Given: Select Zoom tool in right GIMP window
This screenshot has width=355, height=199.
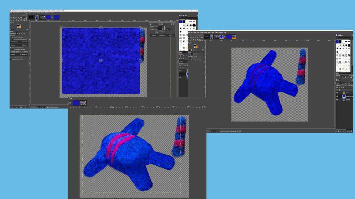Looking at the screenshot, I should click(191, 42).
